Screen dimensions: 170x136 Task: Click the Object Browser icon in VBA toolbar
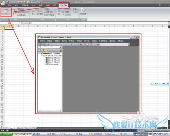tap(91, 45)
